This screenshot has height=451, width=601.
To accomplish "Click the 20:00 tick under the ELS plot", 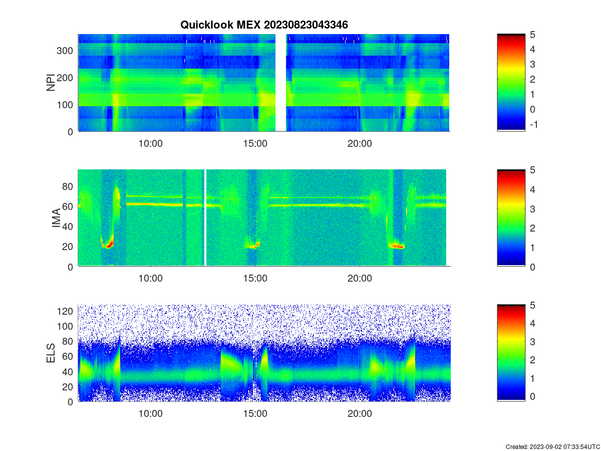I will pos(360,414).
